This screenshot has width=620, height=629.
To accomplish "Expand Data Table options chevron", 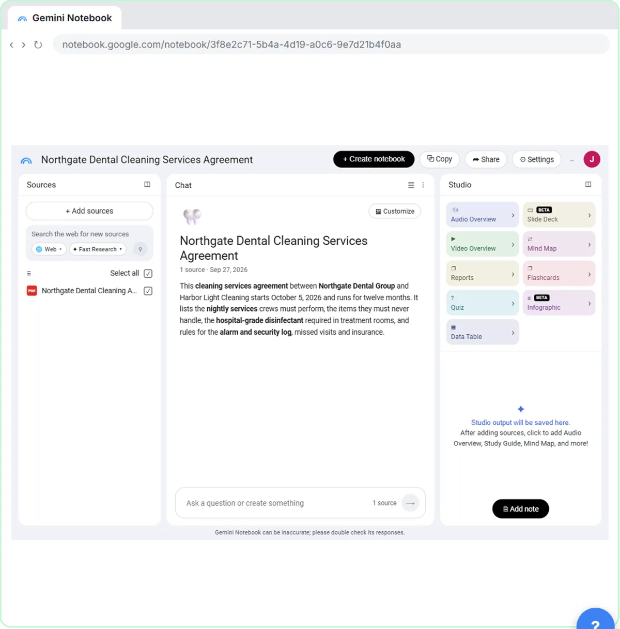I will [513, 333].
